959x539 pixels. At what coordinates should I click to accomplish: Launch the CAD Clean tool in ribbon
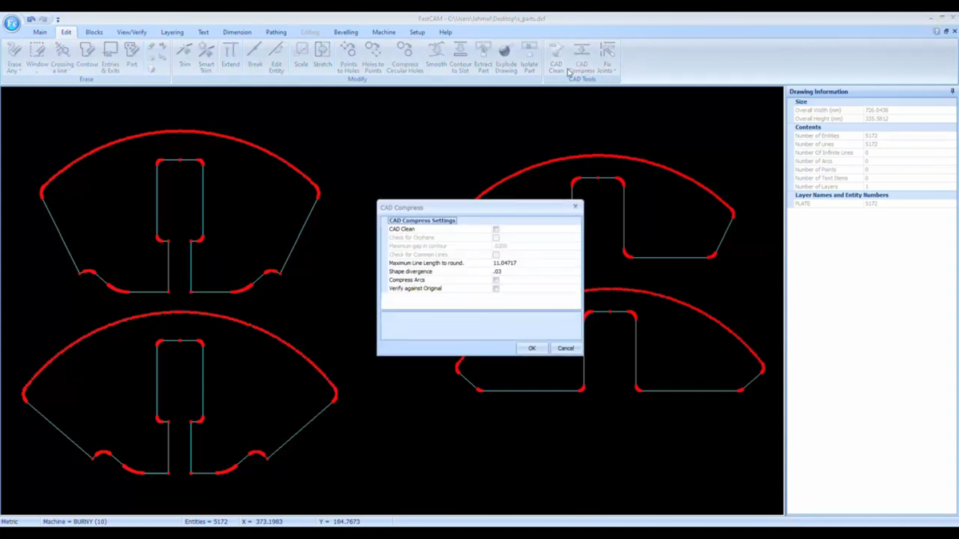(556, 57)
